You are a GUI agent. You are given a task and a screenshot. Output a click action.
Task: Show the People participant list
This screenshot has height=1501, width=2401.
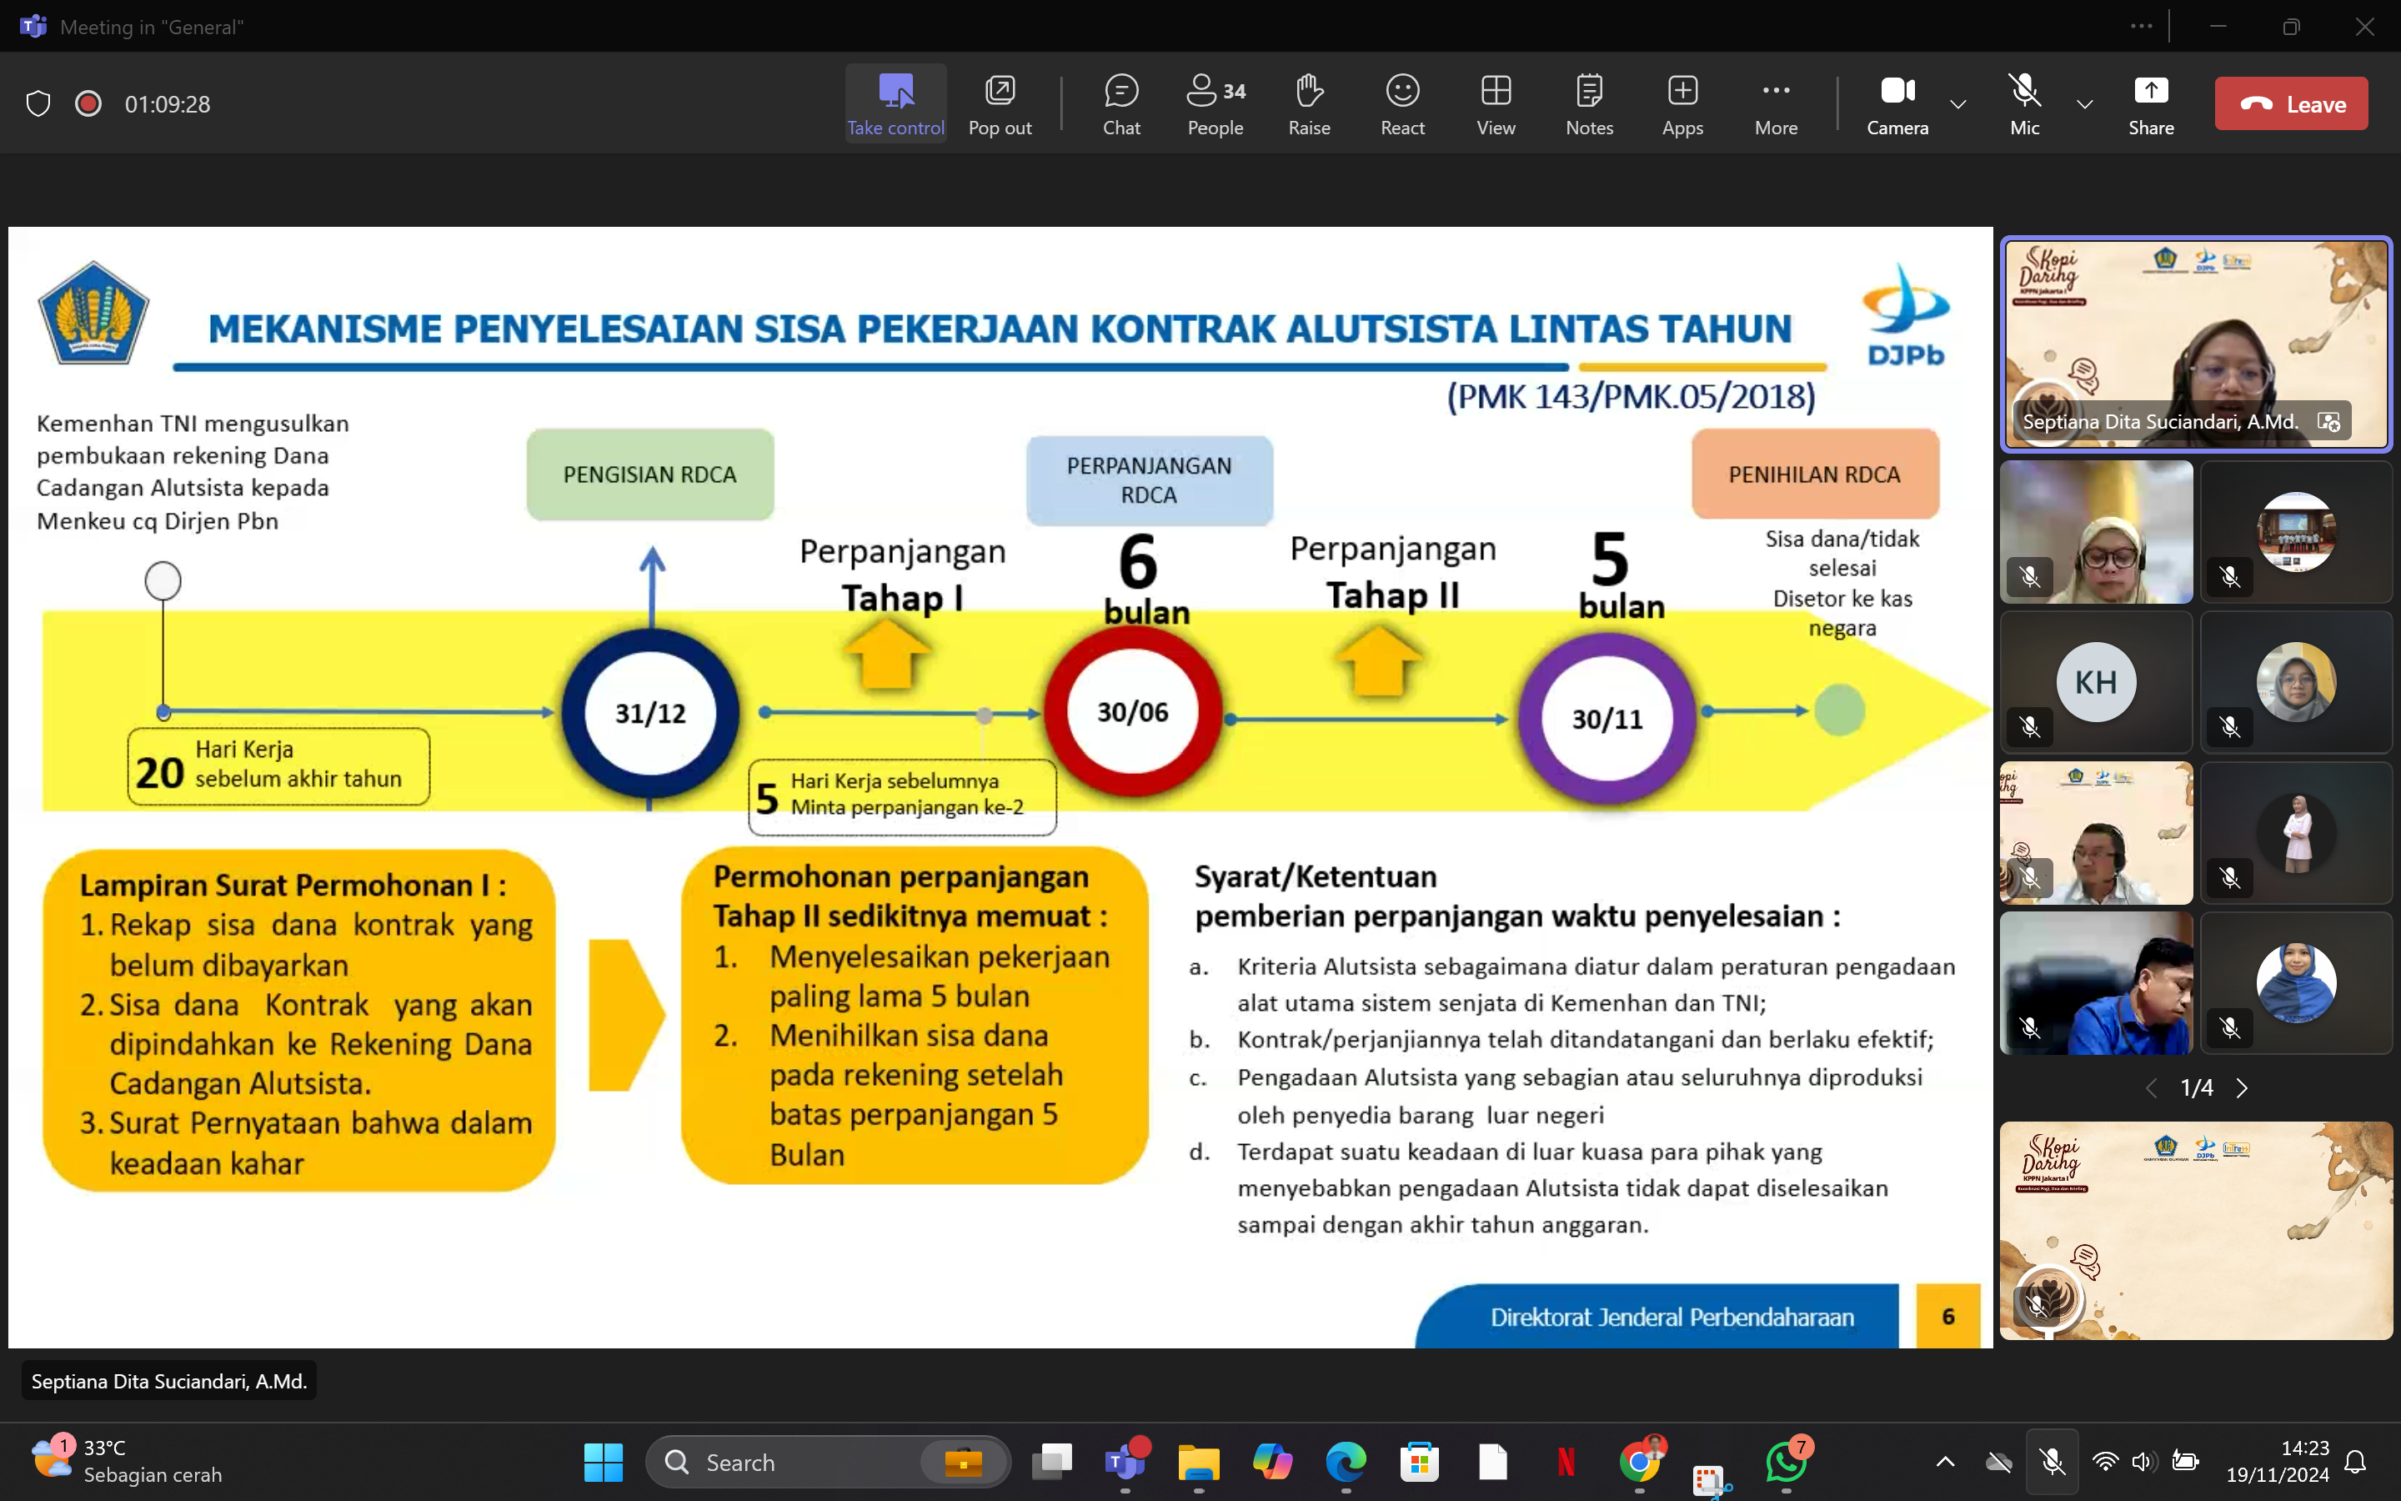1215,103
